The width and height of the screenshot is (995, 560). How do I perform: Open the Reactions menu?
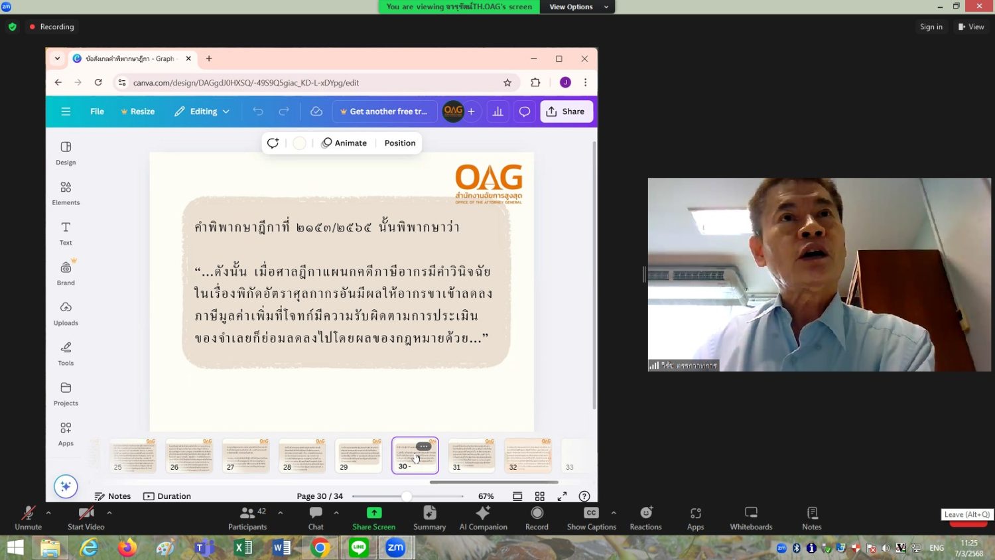click(x=645, y=518)
